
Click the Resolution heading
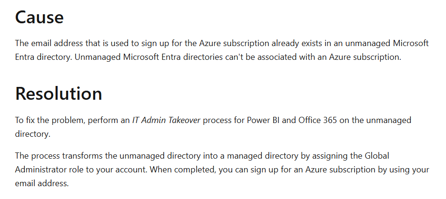(x=59, y=94)
